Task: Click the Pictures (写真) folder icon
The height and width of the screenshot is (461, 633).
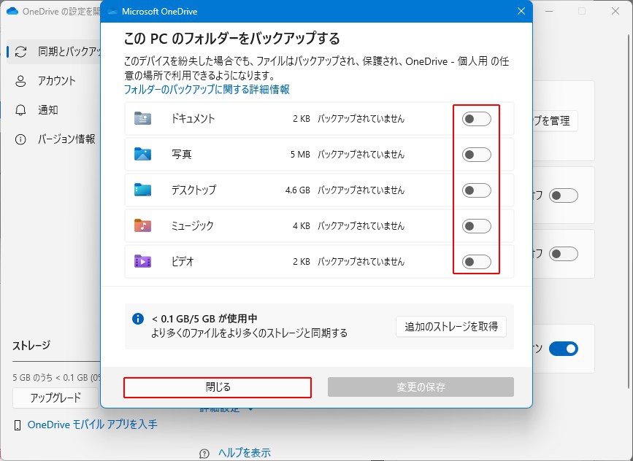Action: (142, 155)
